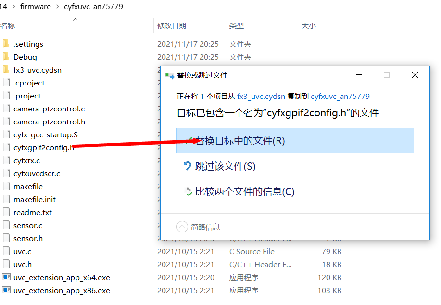Screen dimensions: 441x305
Task: Skip this file option
Action: coord(225,166)
